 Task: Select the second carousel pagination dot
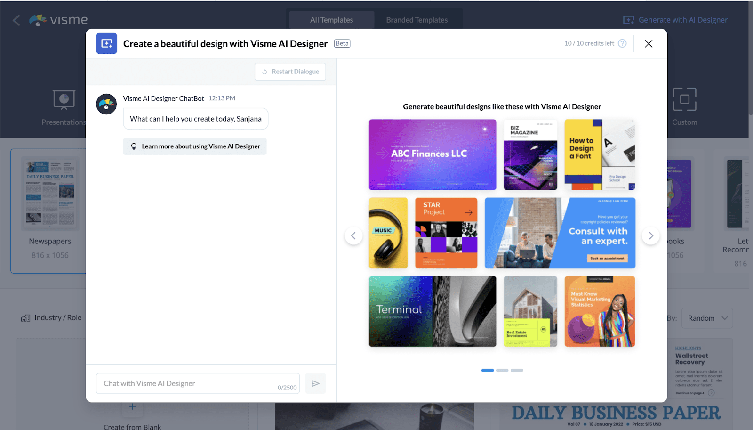pos(503,370)
